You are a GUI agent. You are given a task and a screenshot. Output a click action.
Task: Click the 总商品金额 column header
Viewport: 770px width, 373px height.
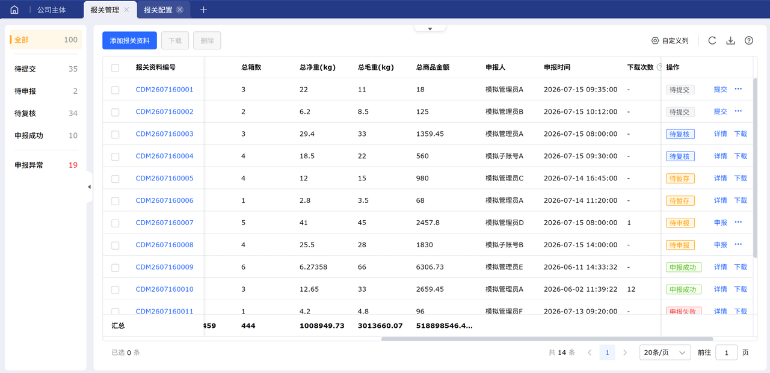coord(433,67)
